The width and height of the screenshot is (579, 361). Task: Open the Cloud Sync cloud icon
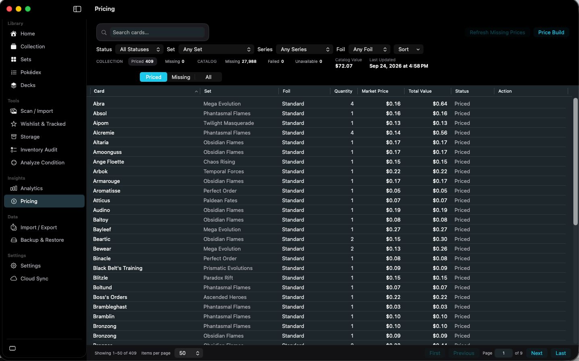[x=14, y=278]
